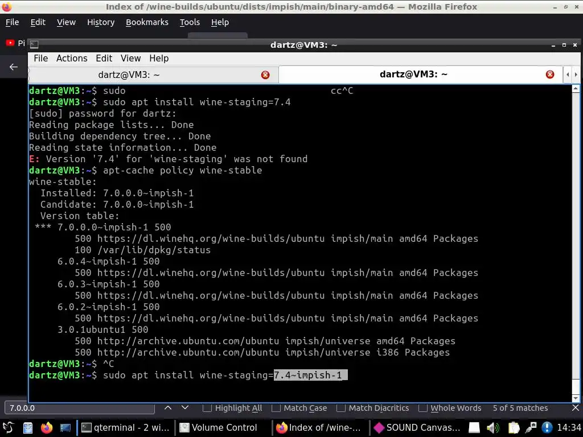This screenshot has height=437, width=583.
Task: Open the Firefox Edit menu
Action: (x=38, y=22)
